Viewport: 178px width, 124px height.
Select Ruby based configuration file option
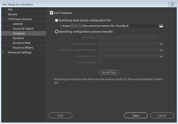[x=57, y=20]
